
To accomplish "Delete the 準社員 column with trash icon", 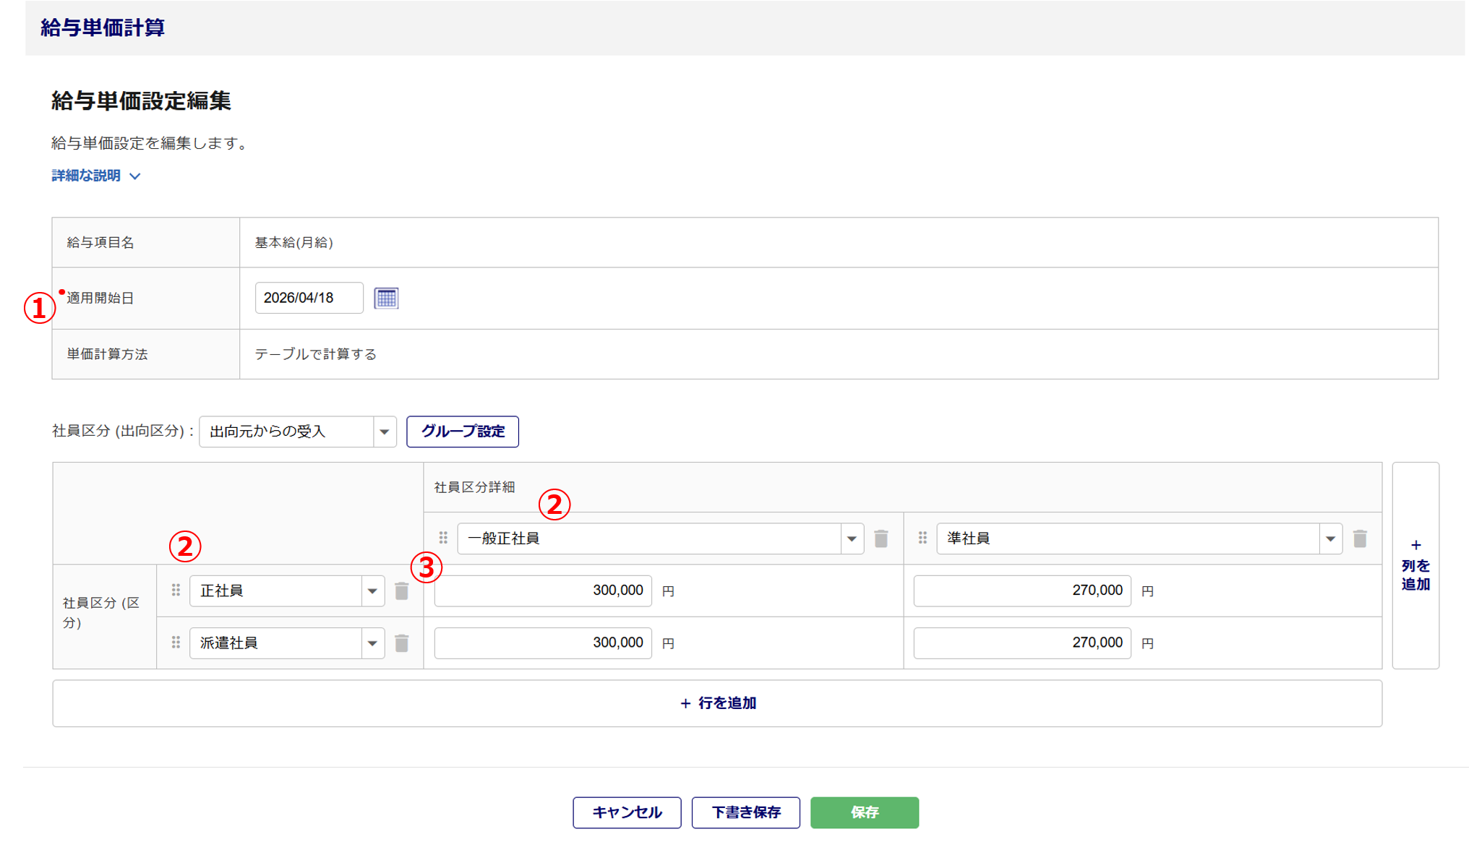I will [1360, 538].
